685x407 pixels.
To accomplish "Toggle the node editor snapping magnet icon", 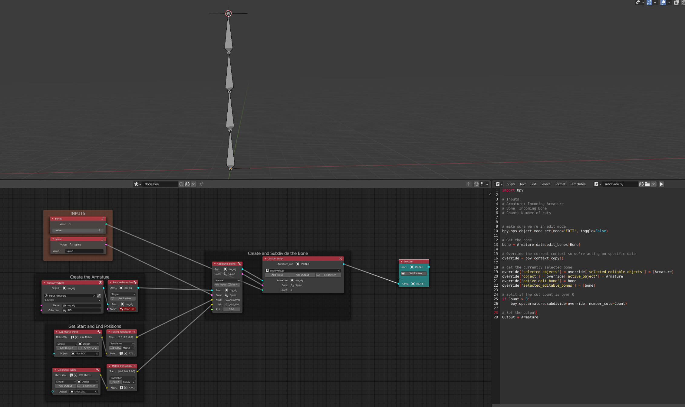I will pos(476,184).
